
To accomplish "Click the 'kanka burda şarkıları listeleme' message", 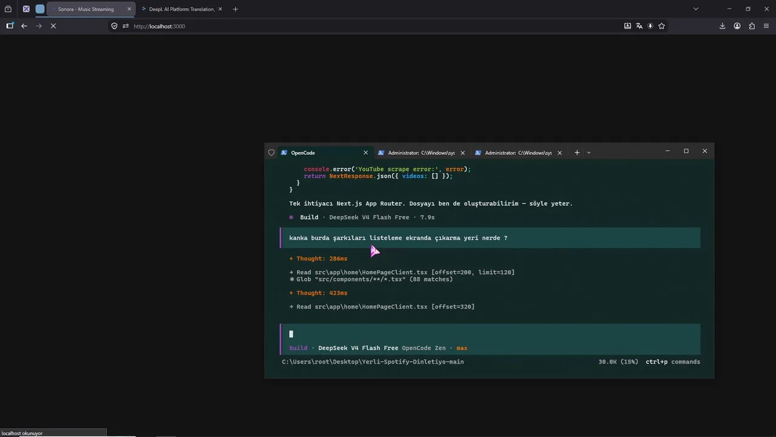I will click(x=490, y=238).
